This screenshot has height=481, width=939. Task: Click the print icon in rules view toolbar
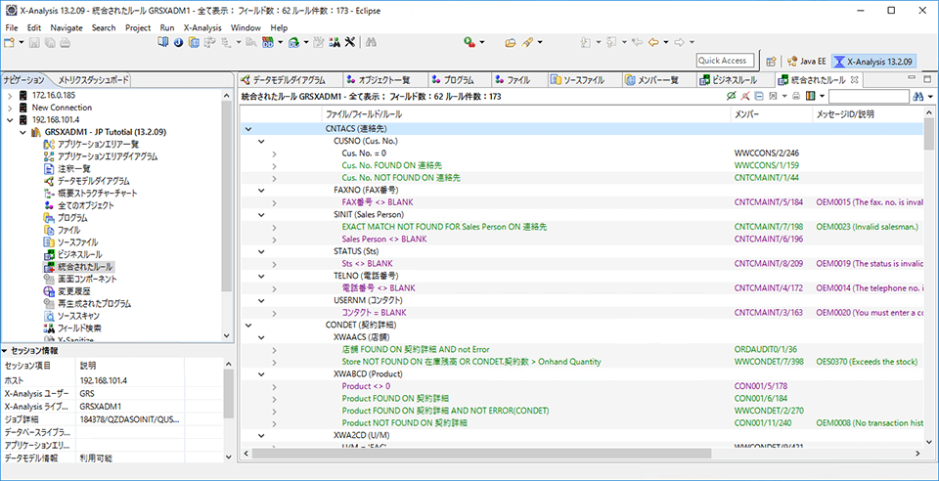pyautogui.click(x=796, y=96)
